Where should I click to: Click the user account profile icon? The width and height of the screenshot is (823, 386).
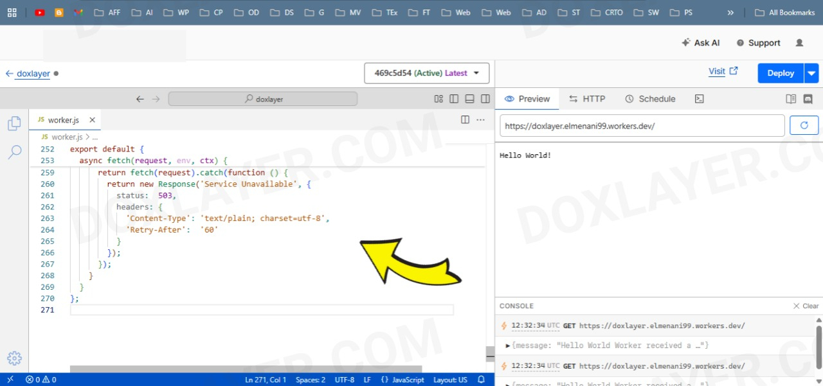799,43
